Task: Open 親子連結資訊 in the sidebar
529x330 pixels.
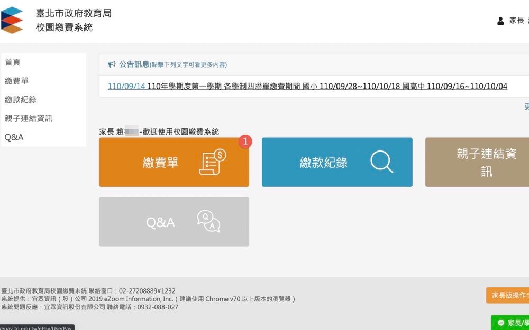Action: pos(29,118)
